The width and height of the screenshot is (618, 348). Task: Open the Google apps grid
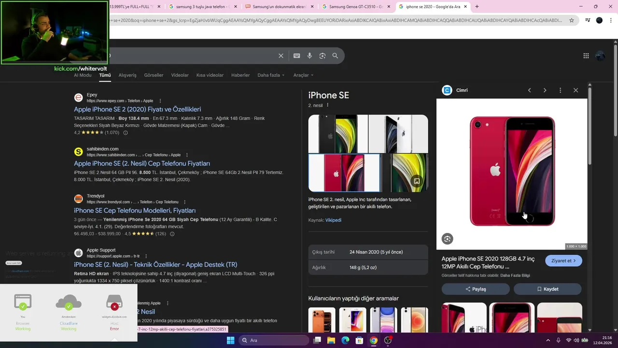586,56
